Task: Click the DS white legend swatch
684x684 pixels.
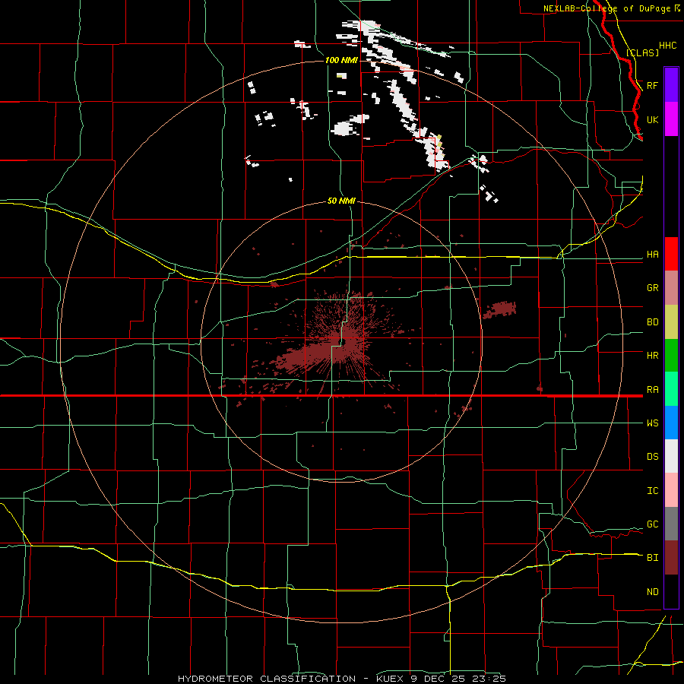Action: point(671,456)
